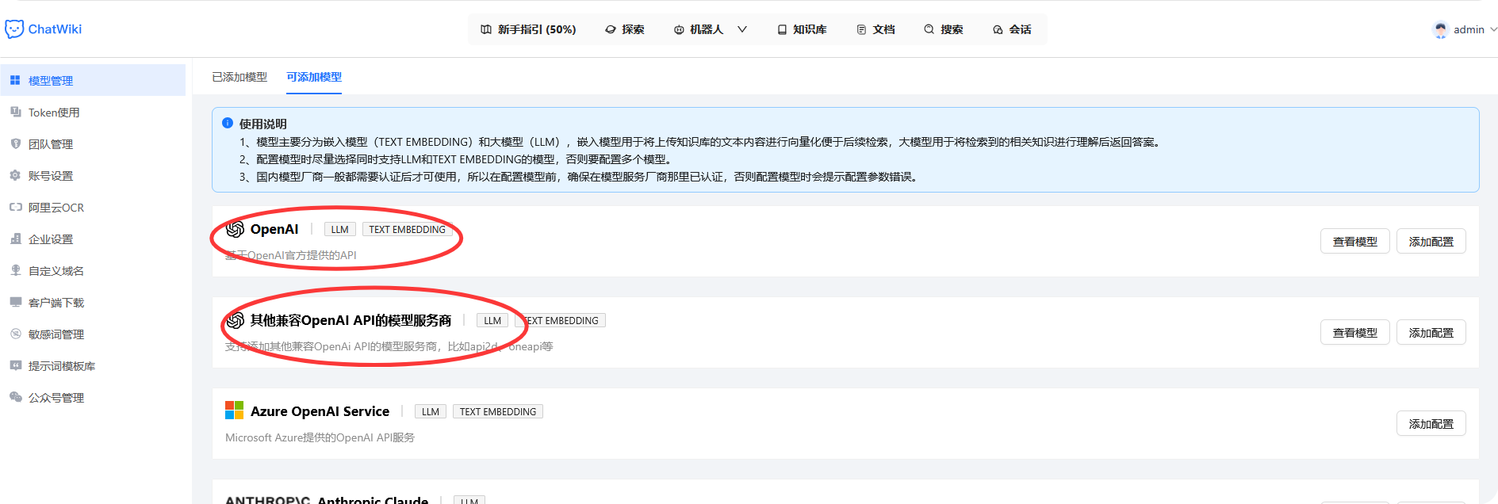Open 阿里云OCR in sidebar
This screenshot has height=504, width=1498.
coord(93,207)
